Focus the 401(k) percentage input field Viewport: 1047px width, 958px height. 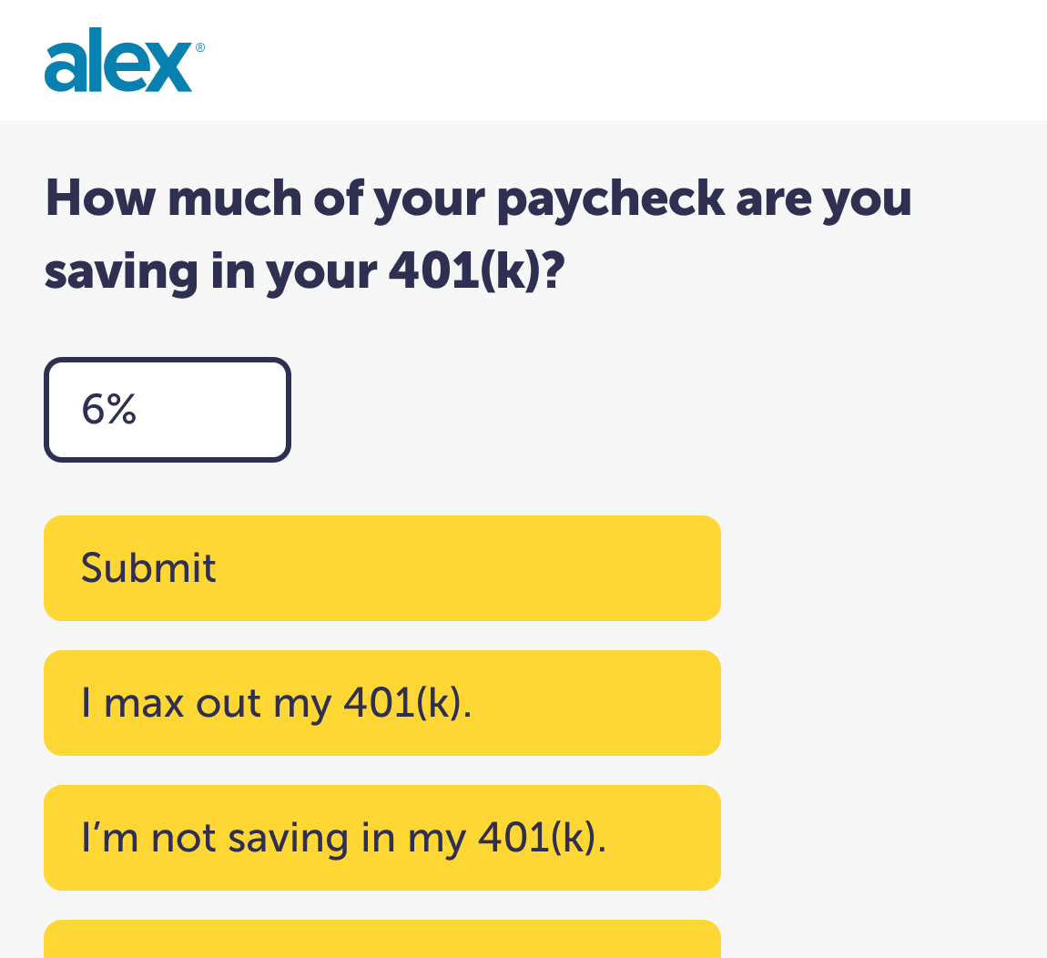[168, 410]
